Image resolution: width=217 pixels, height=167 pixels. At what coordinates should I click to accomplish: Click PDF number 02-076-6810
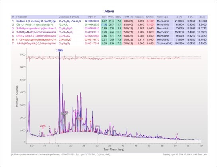tap(92, 29)
